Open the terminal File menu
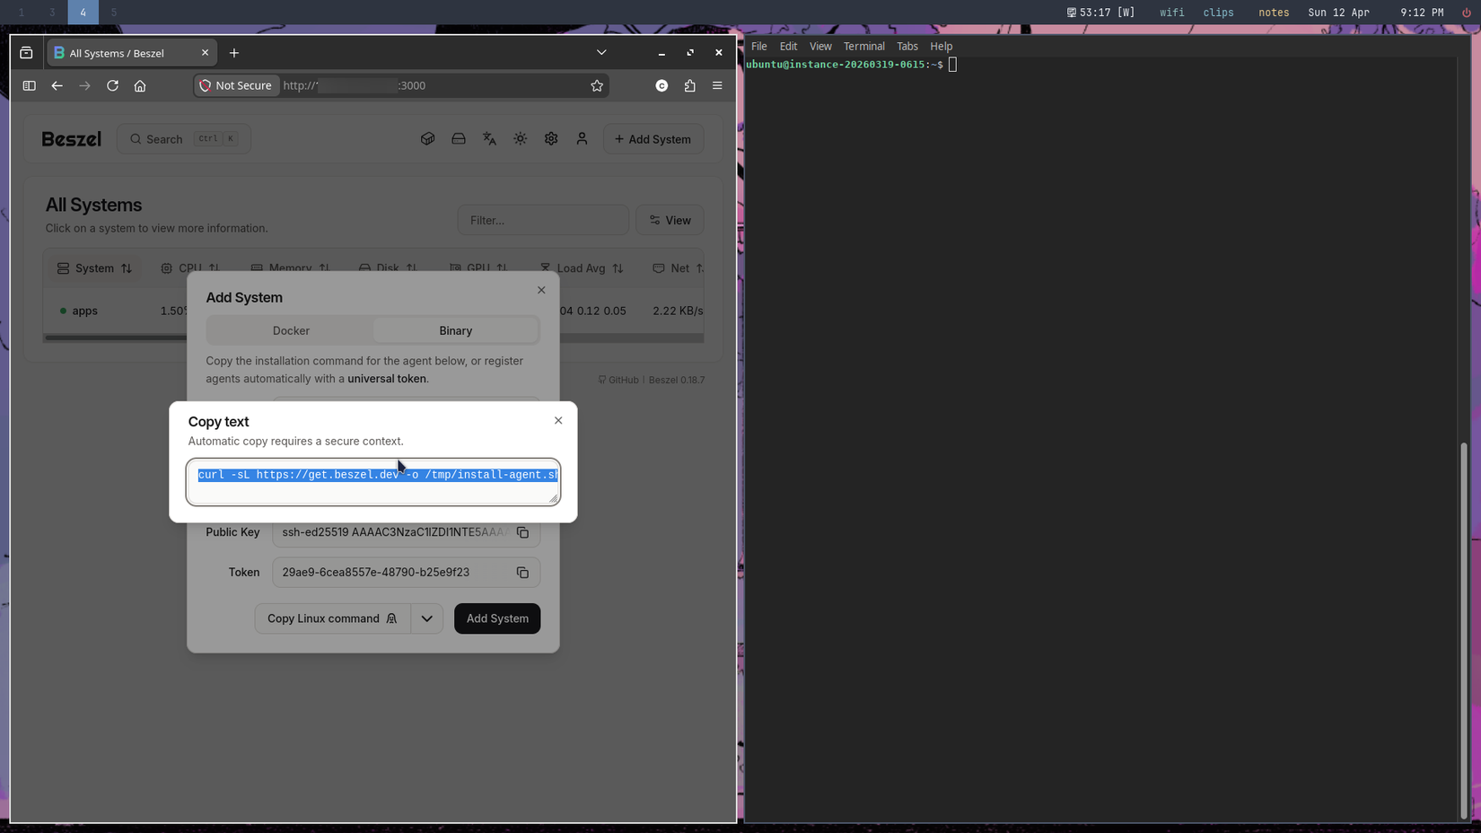This screenshot has height=833, width=1481. point(759,46)
